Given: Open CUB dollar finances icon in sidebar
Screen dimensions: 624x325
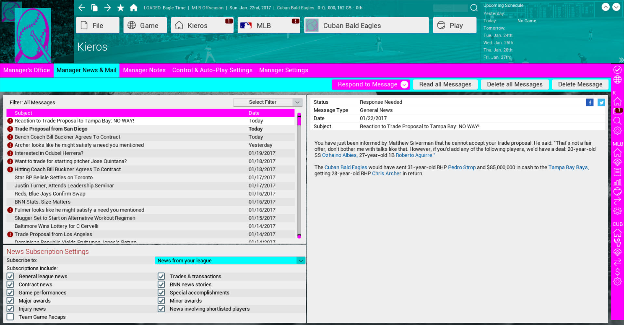Looking at the screenshot, I should 617,271.
